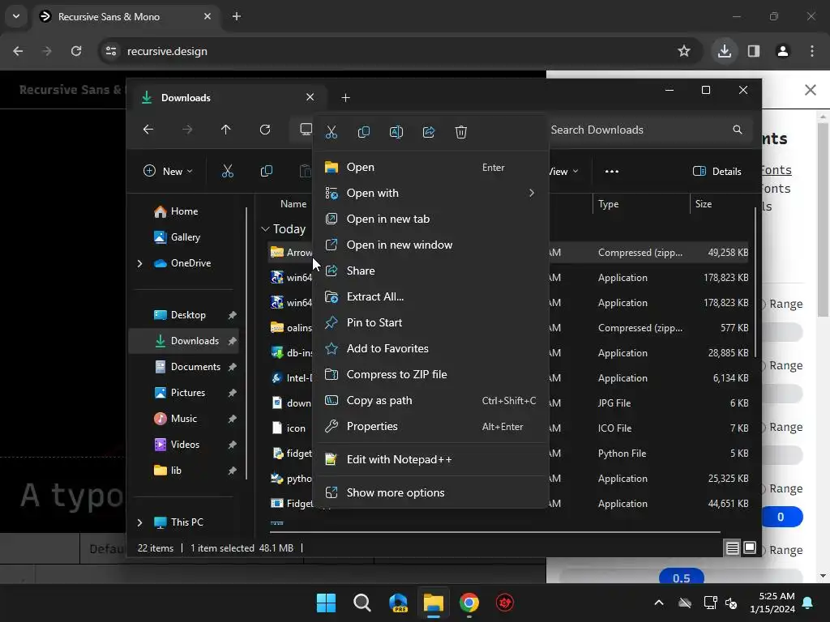Open Chrome side panel icon

(754, 51)
